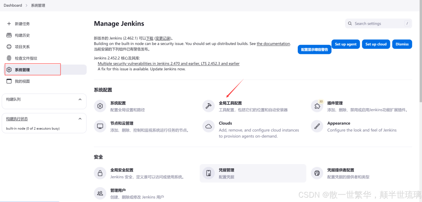Click the built-in node executors status text
422x202 pixels.
33,128
